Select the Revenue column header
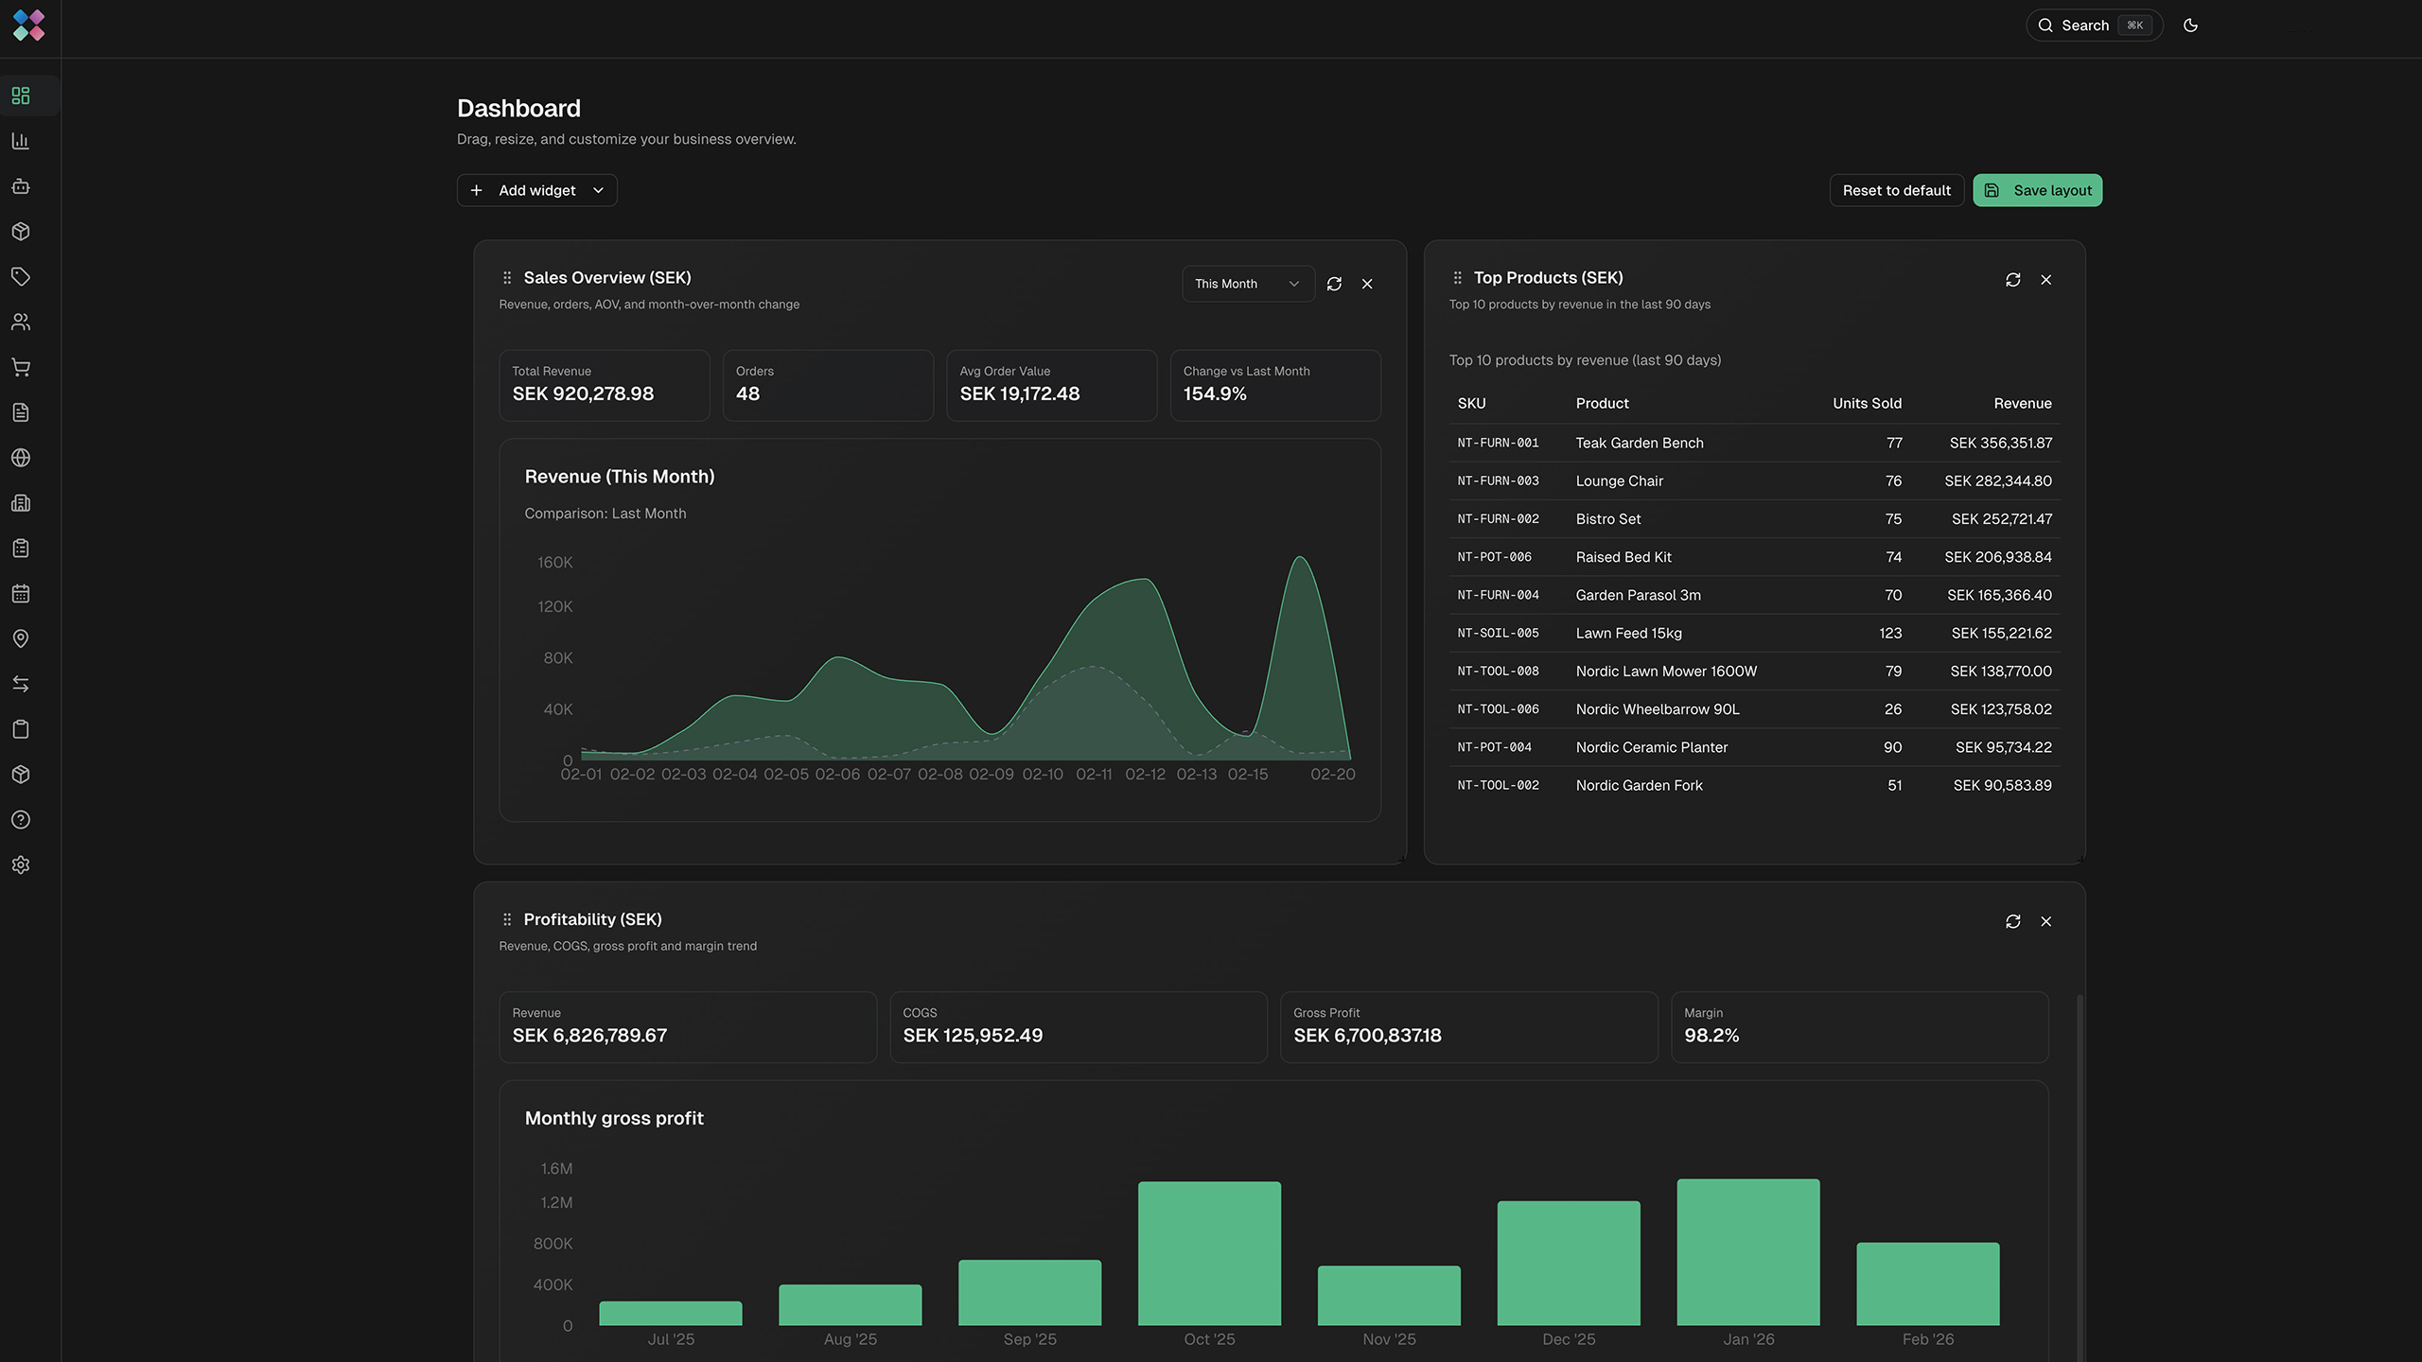This screenshot has width=2422, height=1362. coord(2022,403)
